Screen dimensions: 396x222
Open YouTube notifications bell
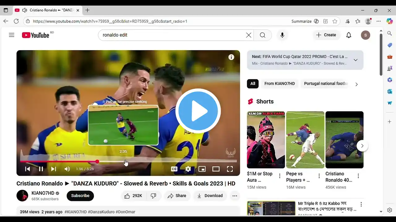coord(349,35)
